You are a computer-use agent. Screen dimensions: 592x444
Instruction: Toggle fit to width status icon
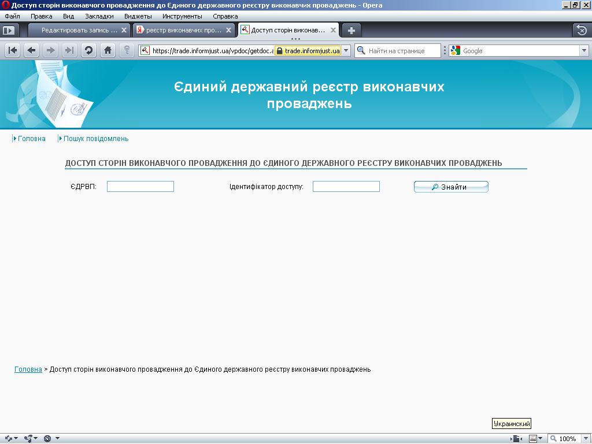pos(516,438)
